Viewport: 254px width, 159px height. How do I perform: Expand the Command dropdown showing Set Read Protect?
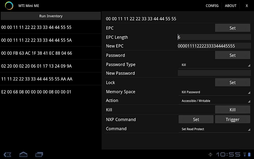(214, 129)
